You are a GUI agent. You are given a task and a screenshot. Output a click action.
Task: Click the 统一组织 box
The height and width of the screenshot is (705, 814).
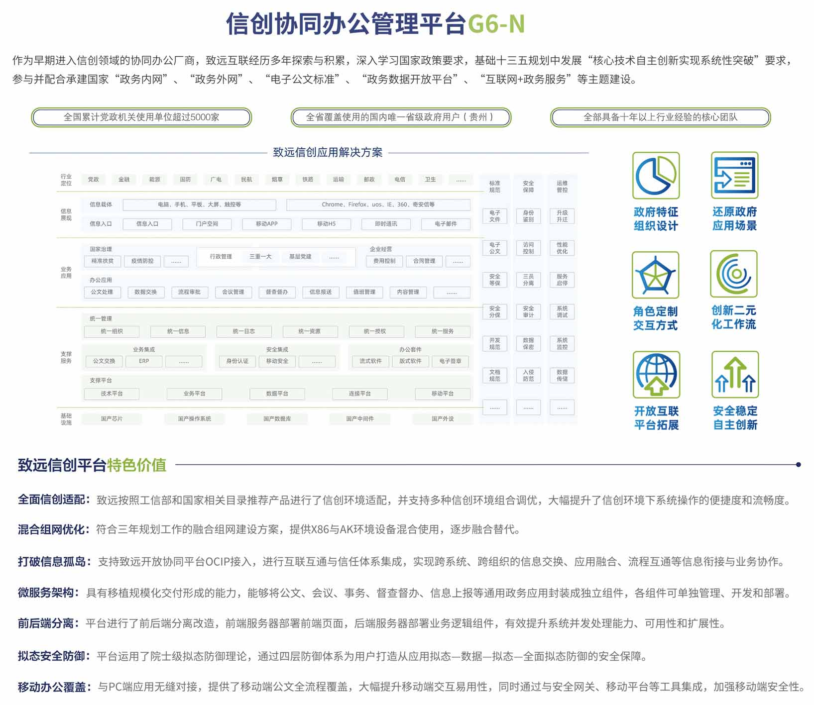pyautogui.click(x=112, y=331)
